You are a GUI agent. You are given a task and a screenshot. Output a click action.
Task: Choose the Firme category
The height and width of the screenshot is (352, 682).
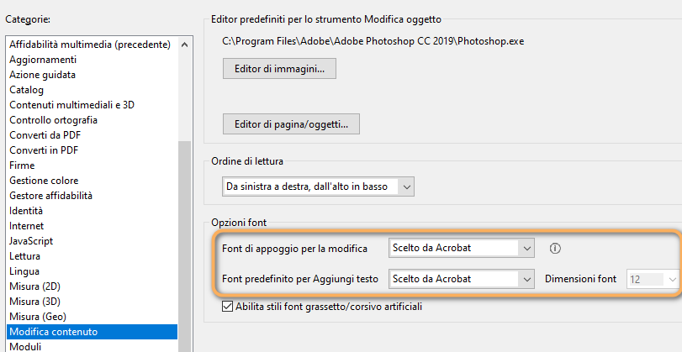point(23,165)
